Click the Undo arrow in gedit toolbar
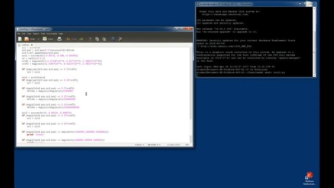 pyautogui.click(x=68, y=39)
